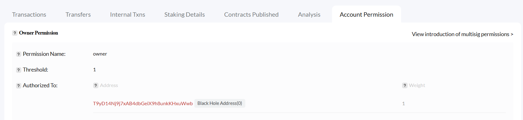Click the owner permission name value
523x120 pixels.
(100, 54)
